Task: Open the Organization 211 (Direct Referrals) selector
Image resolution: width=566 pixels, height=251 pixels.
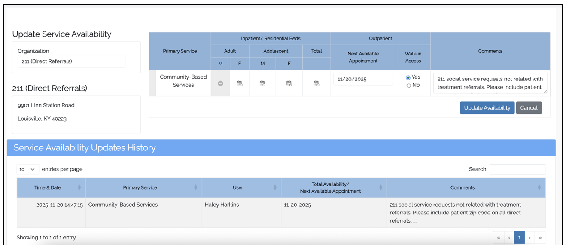Action: click(71, 61)
